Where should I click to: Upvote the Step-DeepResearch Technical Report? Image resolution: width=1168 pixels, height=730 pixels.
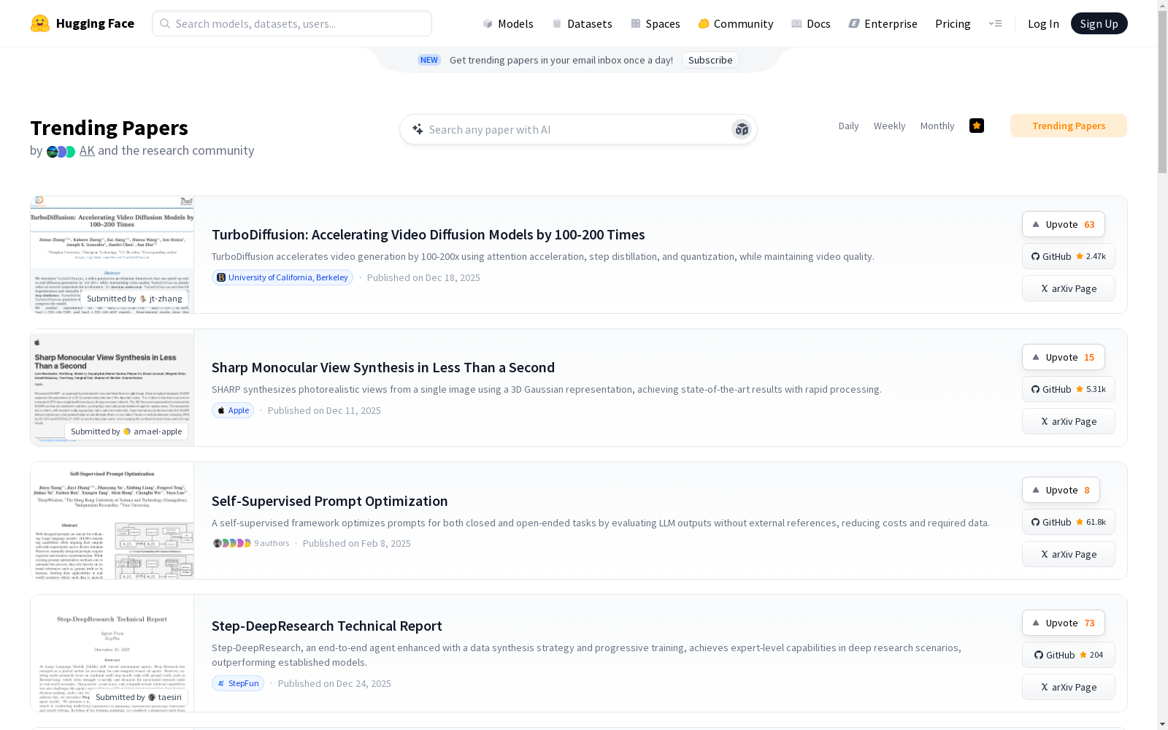point(1063,623)
